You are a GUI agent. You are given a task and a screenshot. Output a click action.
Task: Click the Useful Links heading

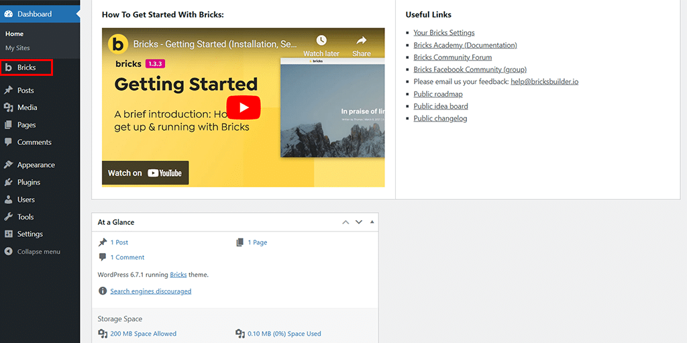(429, 15)
